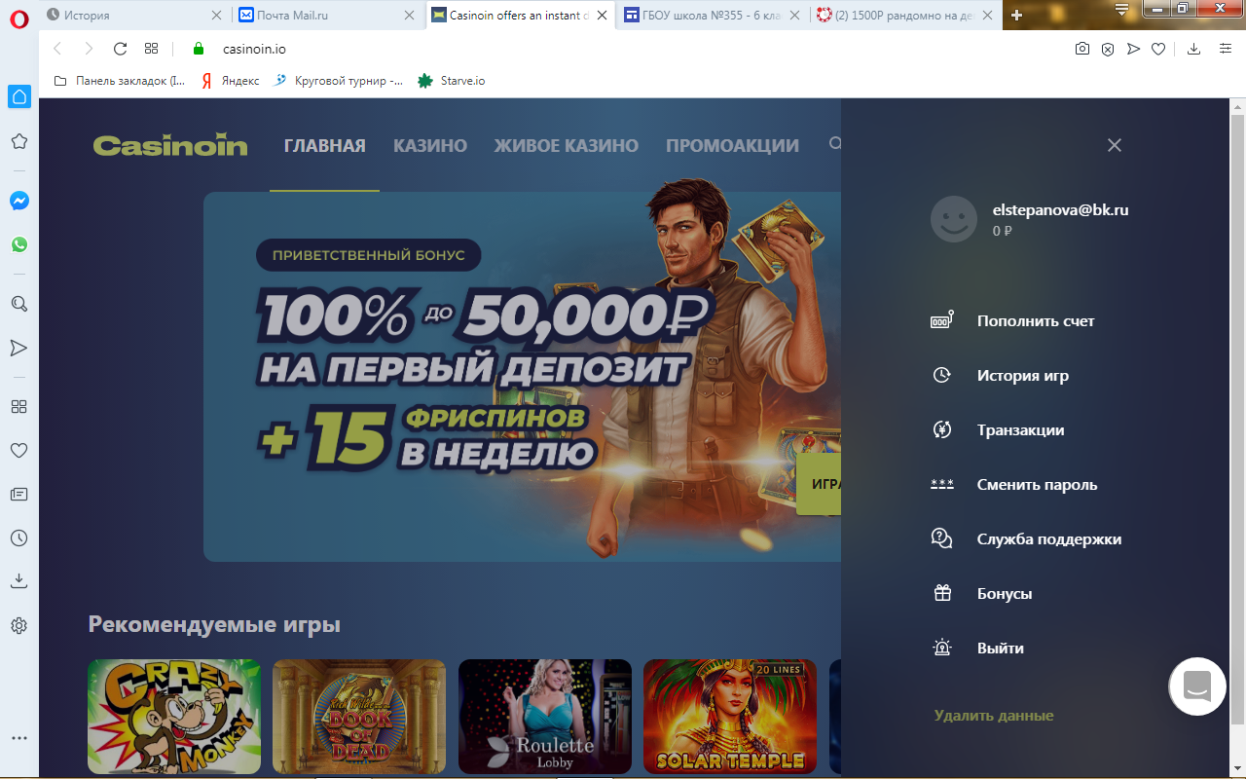Image resolution: width=1246 pixels, height=779 pixels.
Task: Close the account side panel
Action: pyautogui.click(x=1115, y=145)
